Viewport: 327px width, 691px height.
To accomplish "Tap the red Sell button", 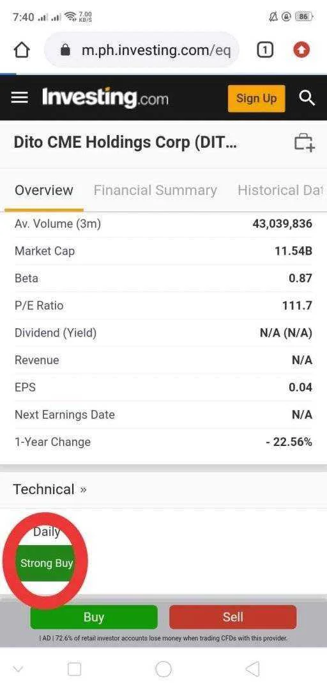I will 233,617.
